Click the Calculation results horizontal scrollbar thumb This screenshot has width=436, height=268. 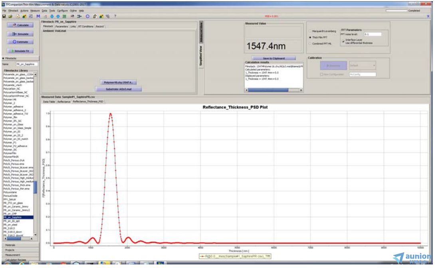point(268,90)
